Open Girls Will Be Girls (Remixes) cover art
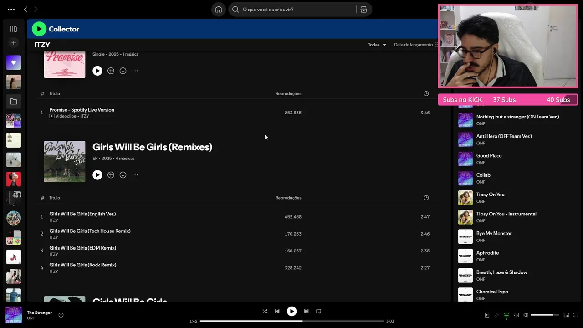Screen dimensions: 583x328 65,162
